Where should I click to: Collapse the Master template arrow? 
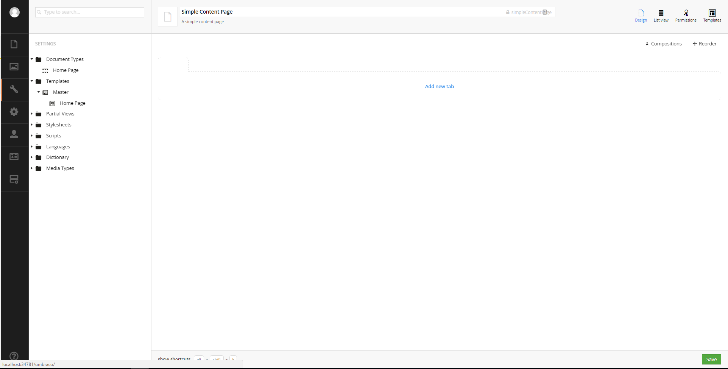pyautogui.click(x=39, y=92)
